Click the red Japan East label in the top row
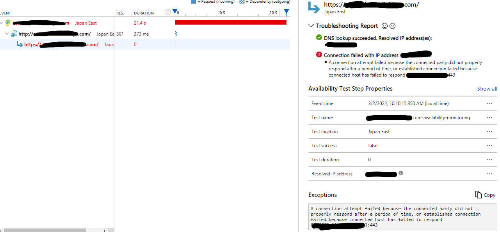Viewport: 500px width, 232px height. [x=86, y=23]
